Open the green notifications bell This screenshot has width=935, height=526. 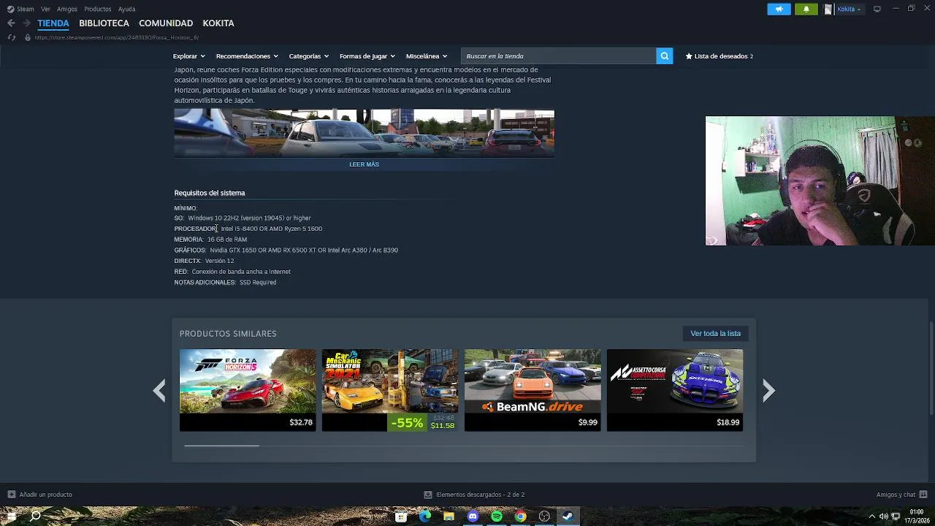(806, 9)
